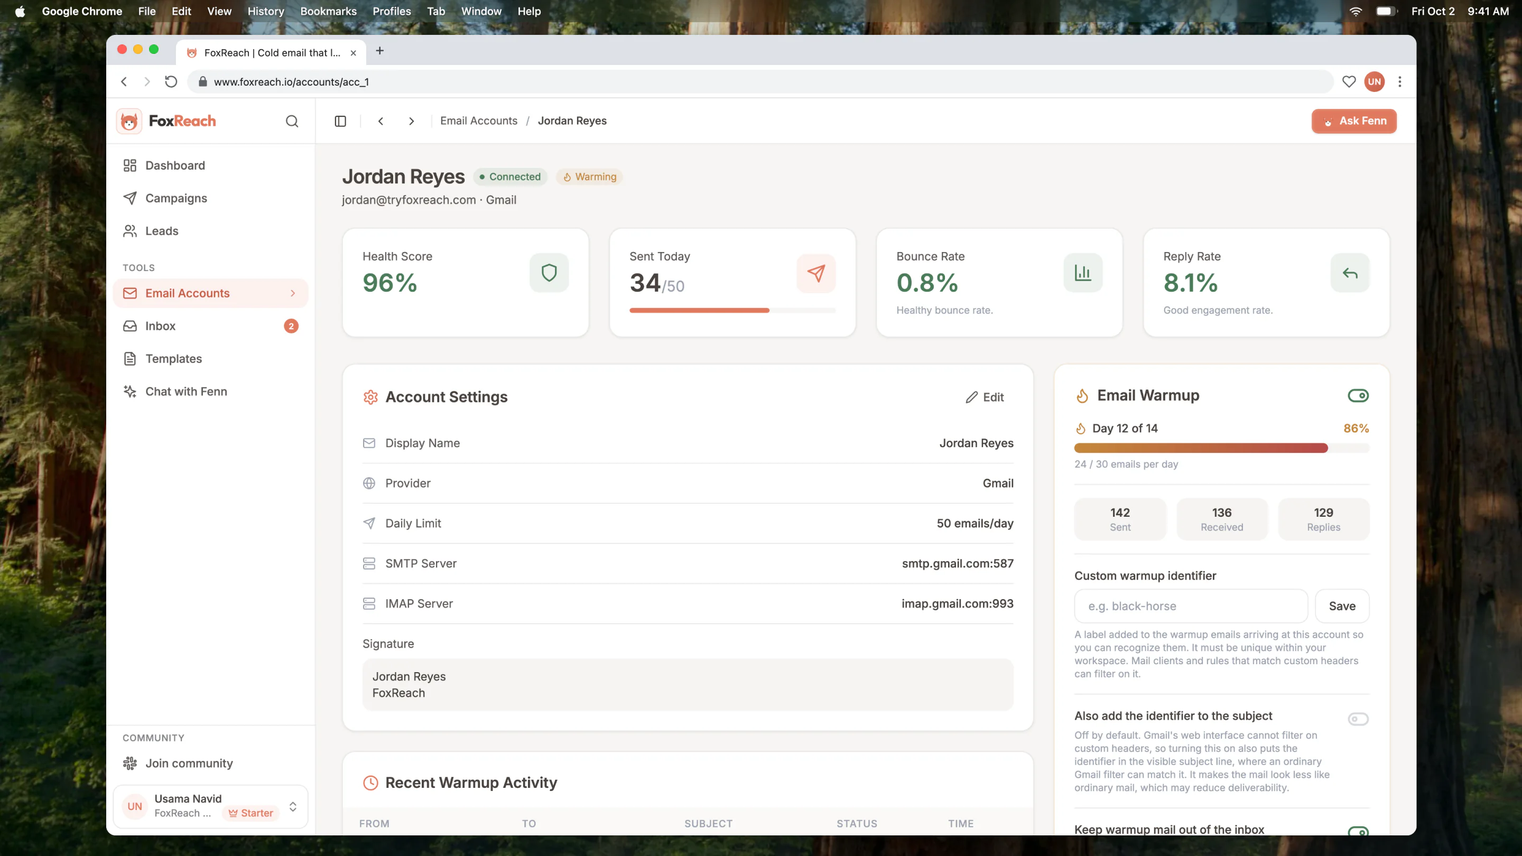This screenshot has width=1522, height=856.
Task: Focus the custom warmup identifier field
Action: (x=1191, y=606)
